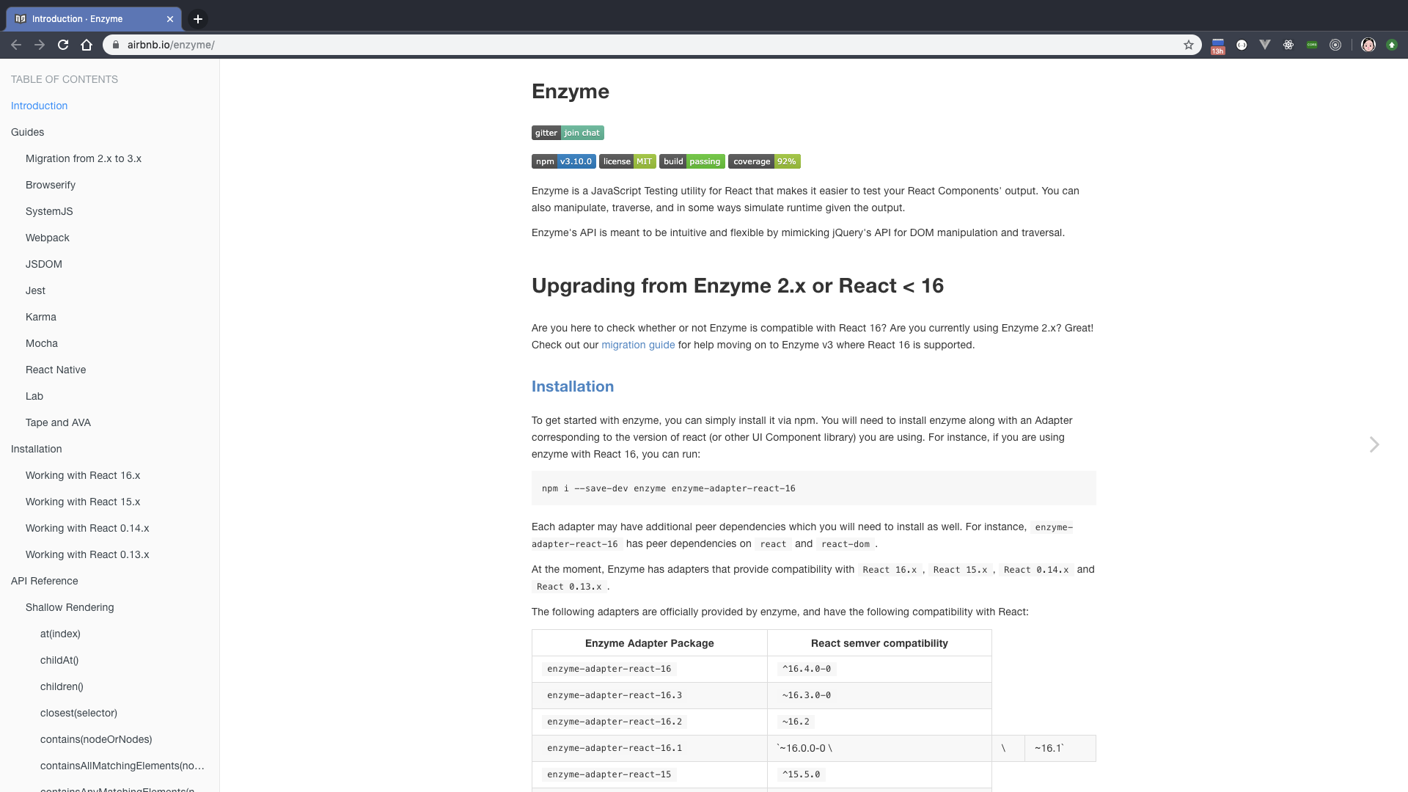
Task: Select Installation in table of contents
Action: [37, 449]
